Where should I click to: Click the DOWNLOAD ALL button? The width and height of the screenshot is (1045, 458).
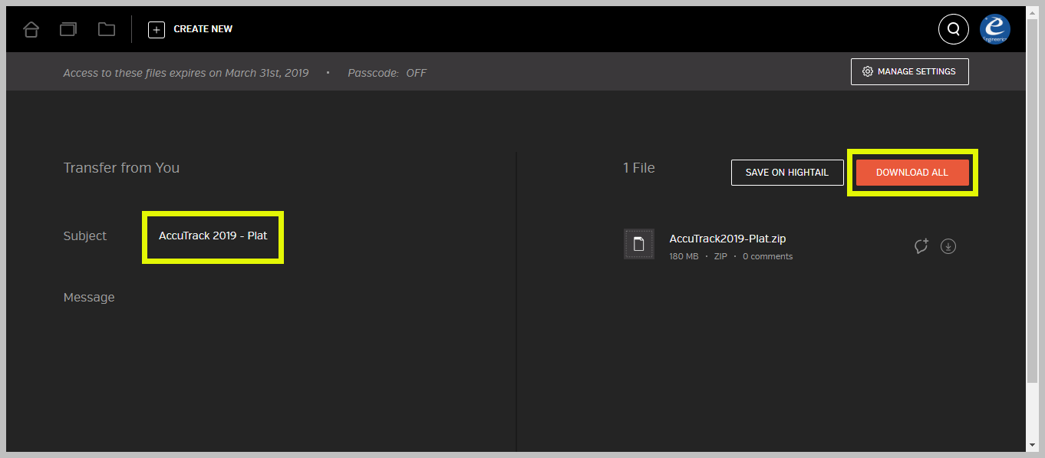(912, 173)
